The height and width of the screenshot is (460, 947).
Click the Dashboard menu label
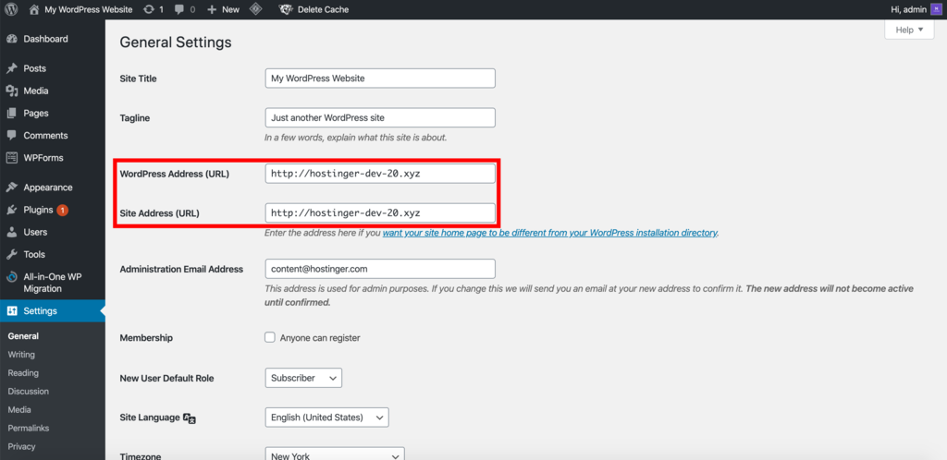(x=46, y=39)
